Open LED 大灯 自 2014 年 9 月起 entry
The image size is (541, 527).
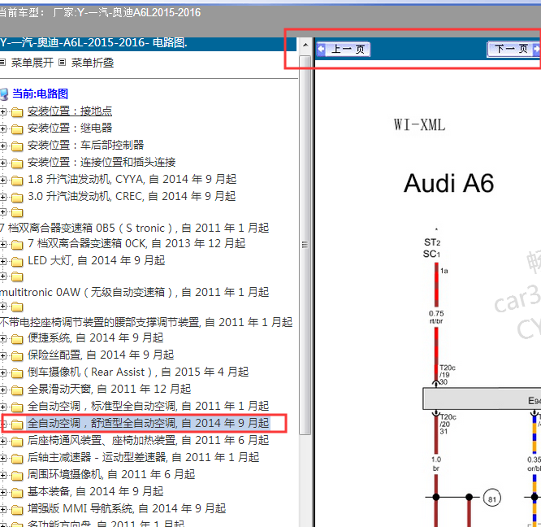click(97, 260)
